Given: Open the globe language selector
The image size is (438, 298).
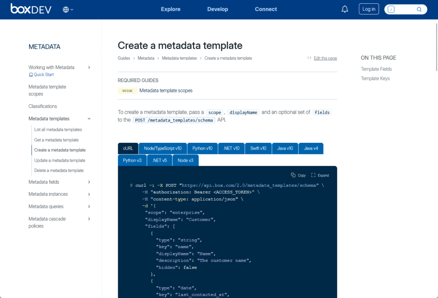Looking at the screenshot, I should [x=68, y=9].
